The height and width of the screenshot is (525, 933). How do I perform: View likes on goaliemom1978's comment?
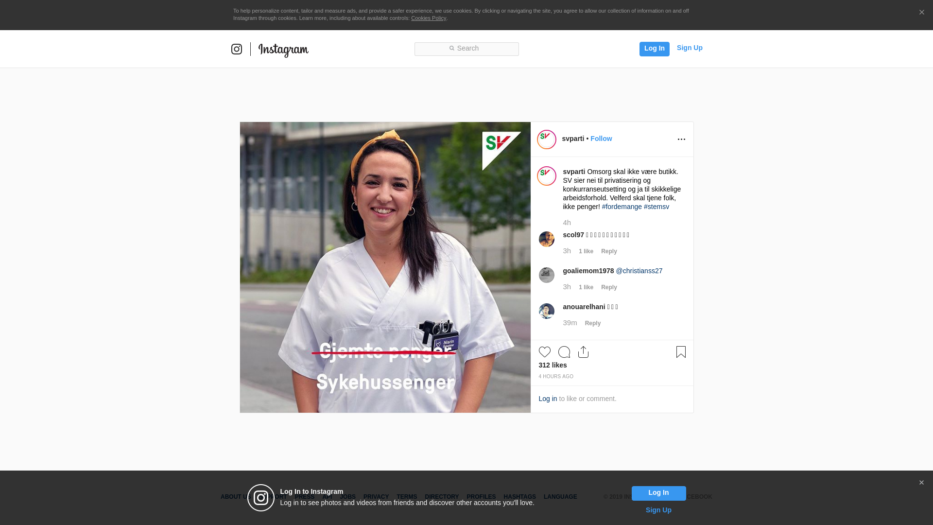tap(586, 287)
